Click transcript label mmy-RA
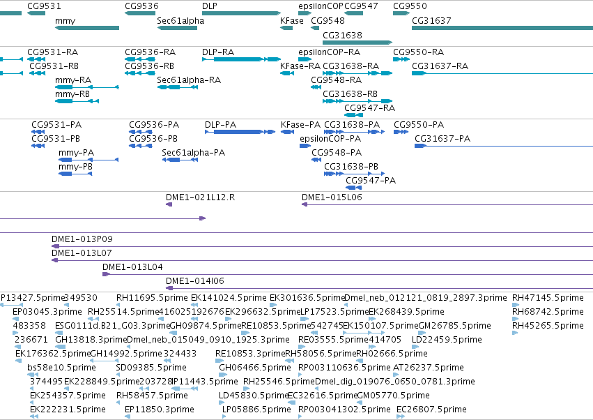Viewport: 593px width, 420px height. coord(73,80)
